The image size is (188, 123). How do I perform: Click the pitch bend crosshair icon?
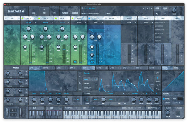click(24, 109)
